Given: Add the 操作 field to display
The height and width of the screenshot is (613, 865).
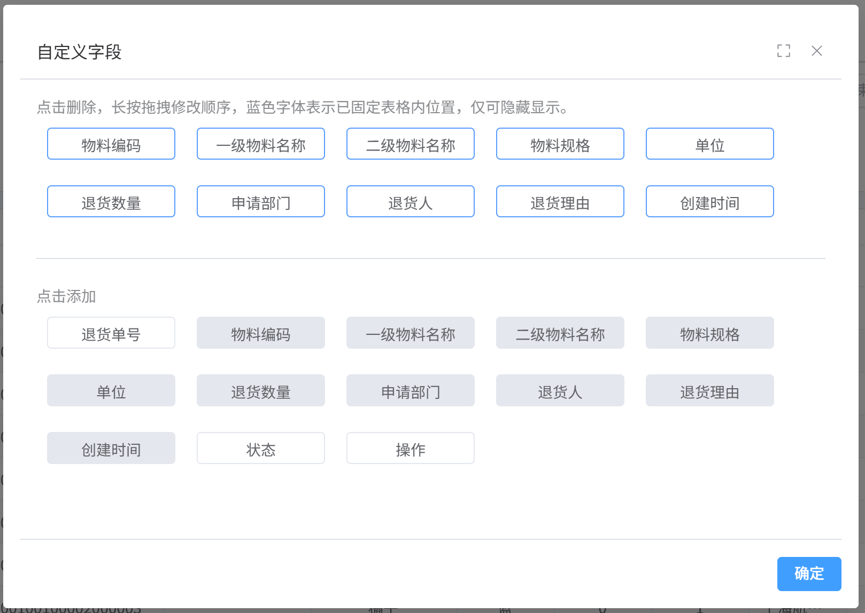Looking at the screenshot, I should tap(410, 448).
